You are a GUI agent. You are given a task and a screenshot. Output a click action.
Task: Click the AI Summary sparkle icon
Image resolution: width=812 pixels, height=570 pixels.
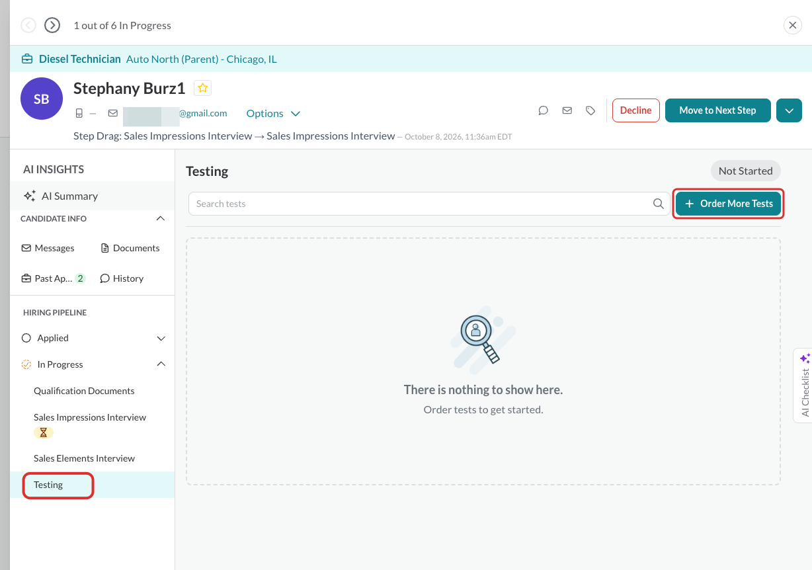(x=30, y=196)
